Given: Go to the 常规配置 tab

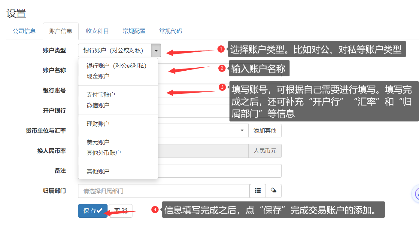Looking at the screenshot, I should 134,31.
